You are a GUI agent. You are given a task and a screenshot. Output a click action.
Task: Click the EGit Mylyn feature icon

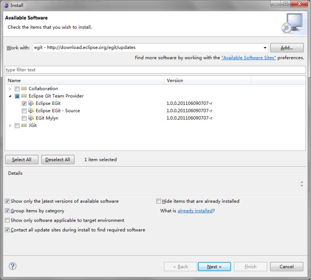pos(30,118)
